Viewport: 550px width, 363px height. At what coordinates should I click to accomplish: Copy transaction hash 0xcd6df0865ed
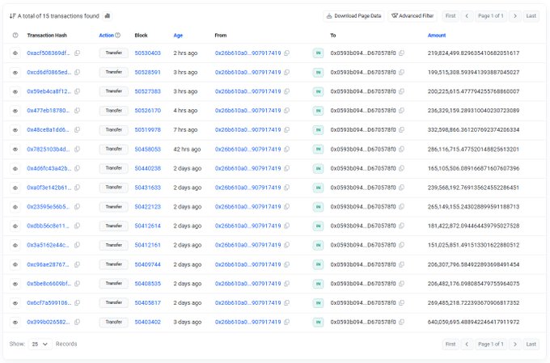[x=77, y=72]
